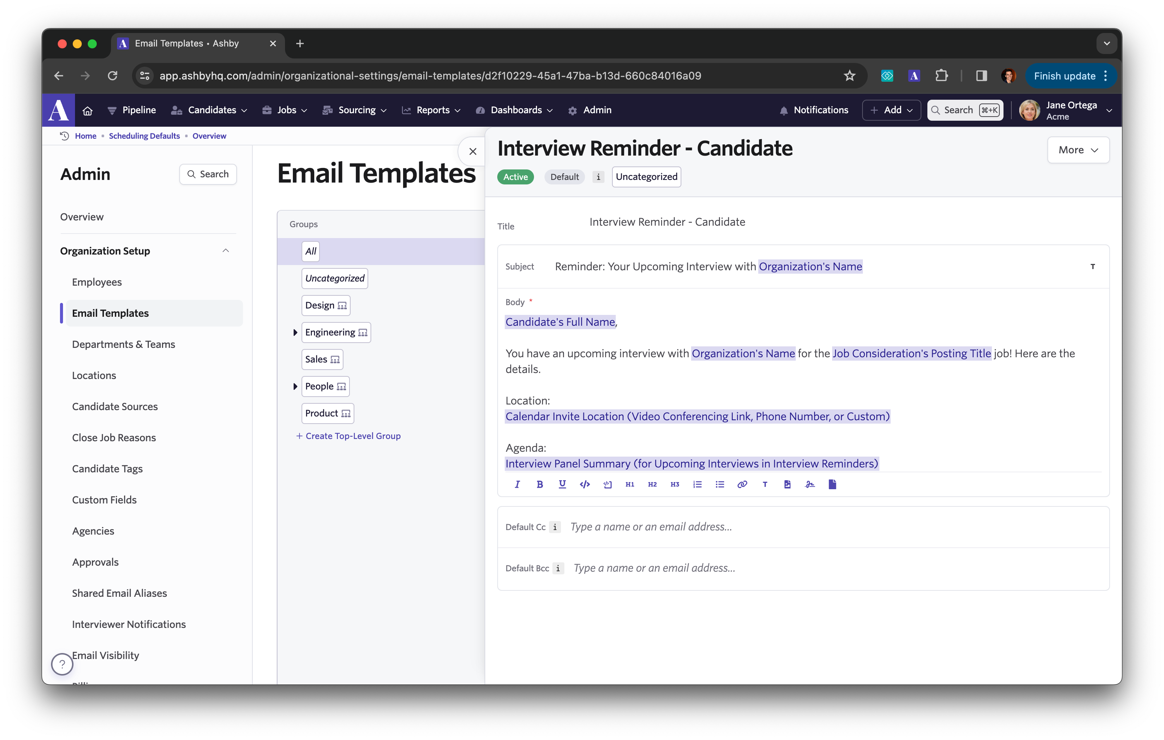
Task: Click Create Top-Level Group link
Action: coord(348,436)
